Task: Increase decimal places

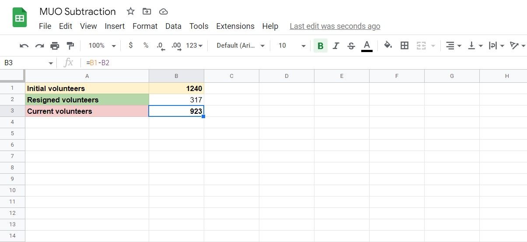Action: (x=176, y=46)
